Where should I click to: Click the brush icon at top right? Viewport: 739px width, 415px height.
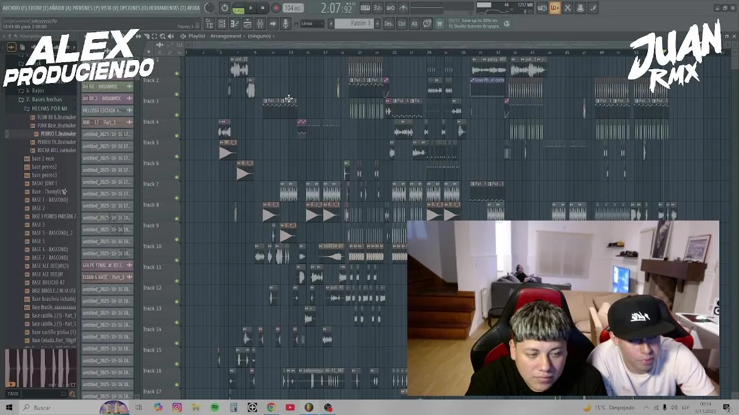[593, 8]
